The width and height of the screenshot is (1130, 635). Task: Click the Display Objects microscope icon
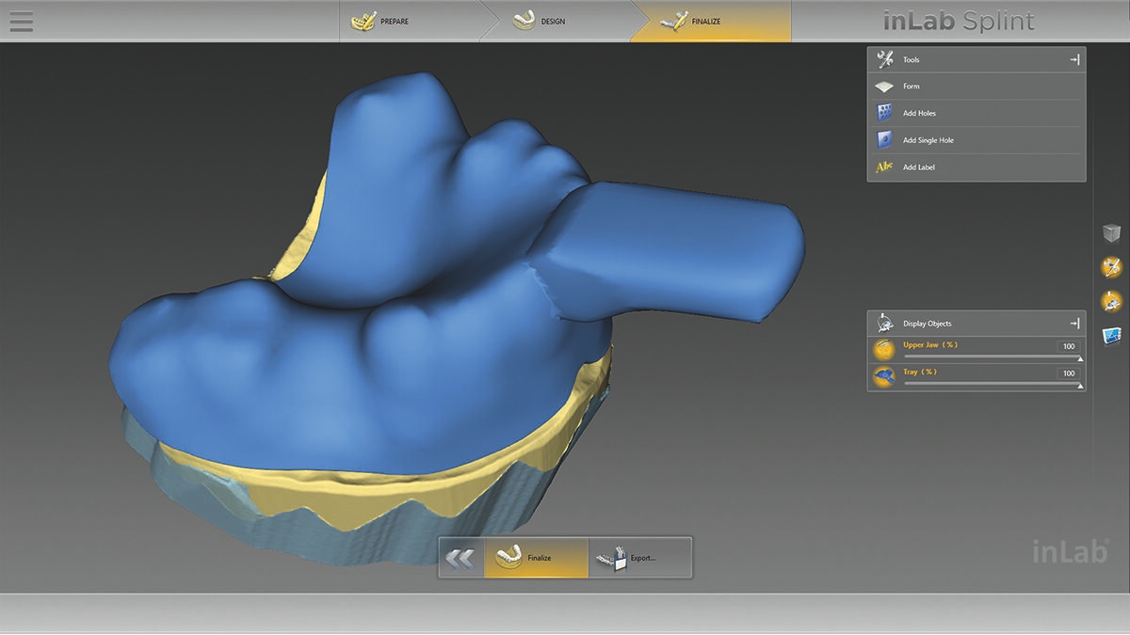[x=884, y=324]
